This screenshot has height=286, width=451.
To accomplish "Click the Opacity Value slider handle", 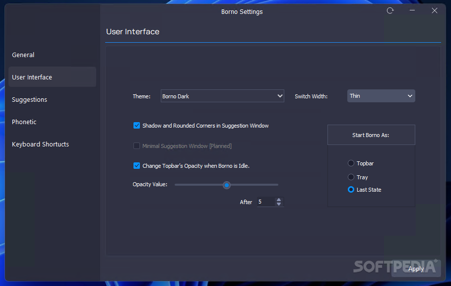I will pyautogui.click(x=227, y=185).
